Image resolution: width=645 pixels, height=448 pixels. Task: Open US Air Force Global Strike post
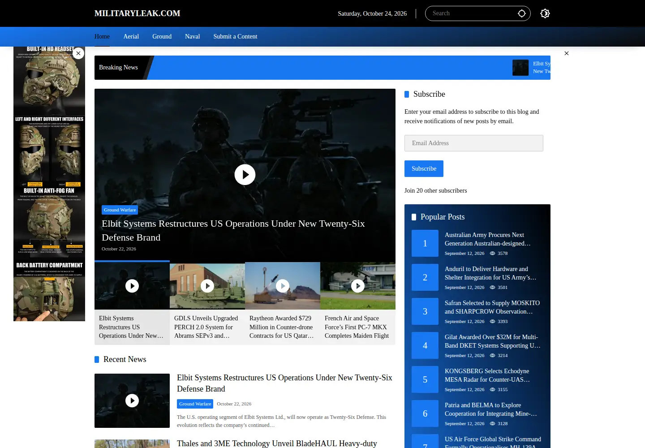[493, 442]
